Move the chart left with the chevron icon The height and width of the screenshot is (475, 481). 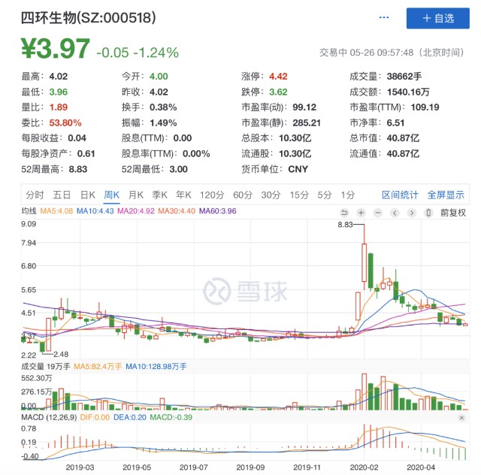tap(395, 213)
